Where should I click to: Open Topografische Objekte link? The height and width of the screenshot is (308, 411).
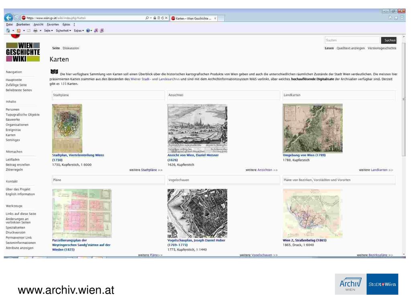[22, 115]
